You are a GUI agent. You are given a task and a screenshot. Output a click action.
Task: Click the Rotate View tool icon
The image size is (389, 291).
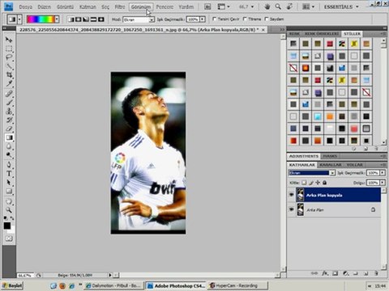(289, 6)
